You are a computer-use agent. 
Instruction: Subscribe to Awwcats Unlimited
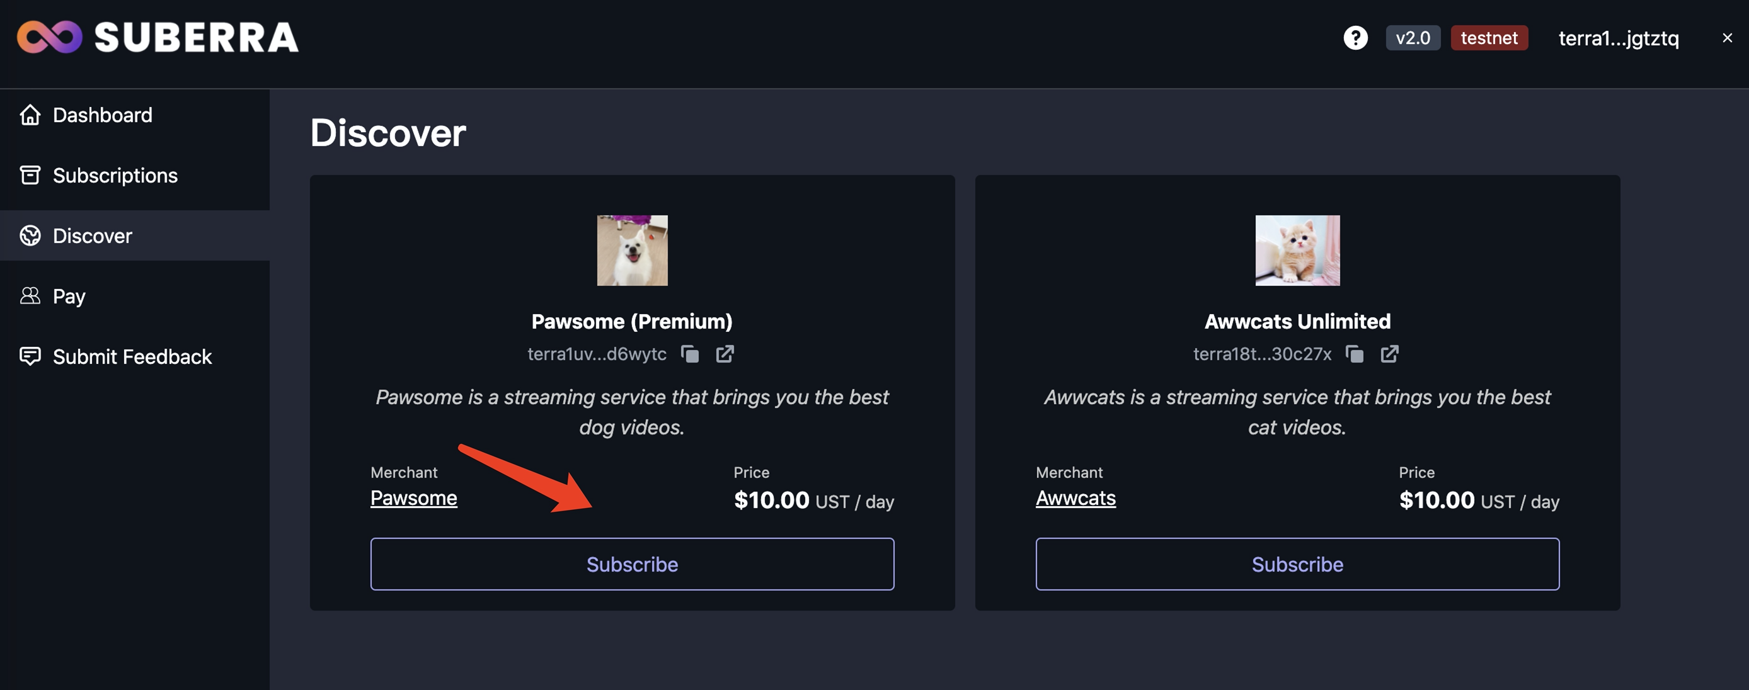tap(1297, 564)
